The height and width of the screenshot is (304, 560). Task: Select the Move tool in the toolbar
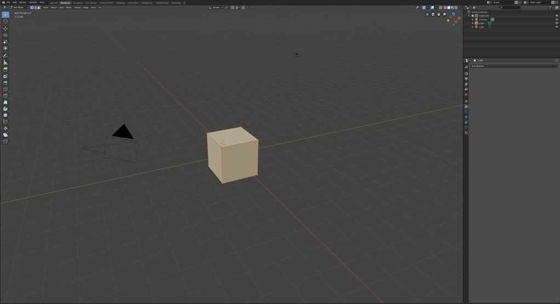pyautogui.click(x=5, y=29)
